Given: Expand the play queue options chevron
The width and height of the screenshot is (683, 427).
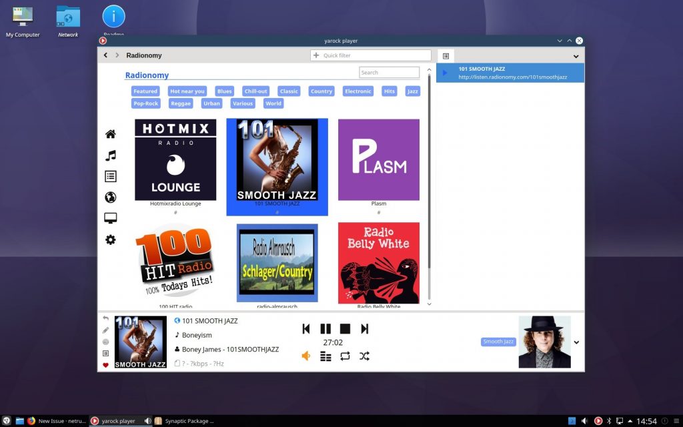Looking at the screenshot, I should click(576, 57).
